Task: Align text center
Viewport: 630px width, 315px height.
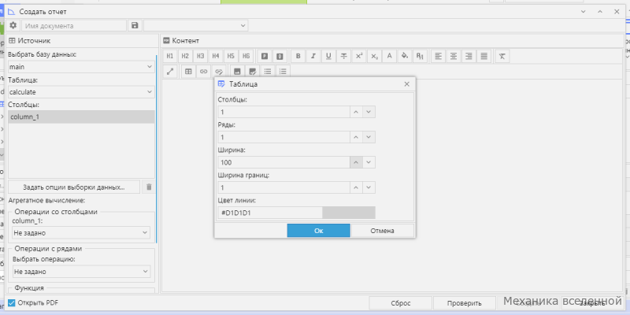Action: 454,56
